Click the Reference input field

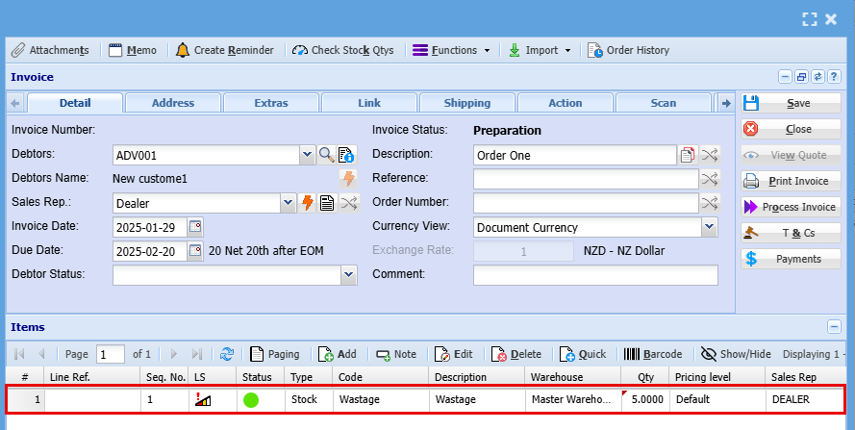pyautogui.click(x=586, y=178)
